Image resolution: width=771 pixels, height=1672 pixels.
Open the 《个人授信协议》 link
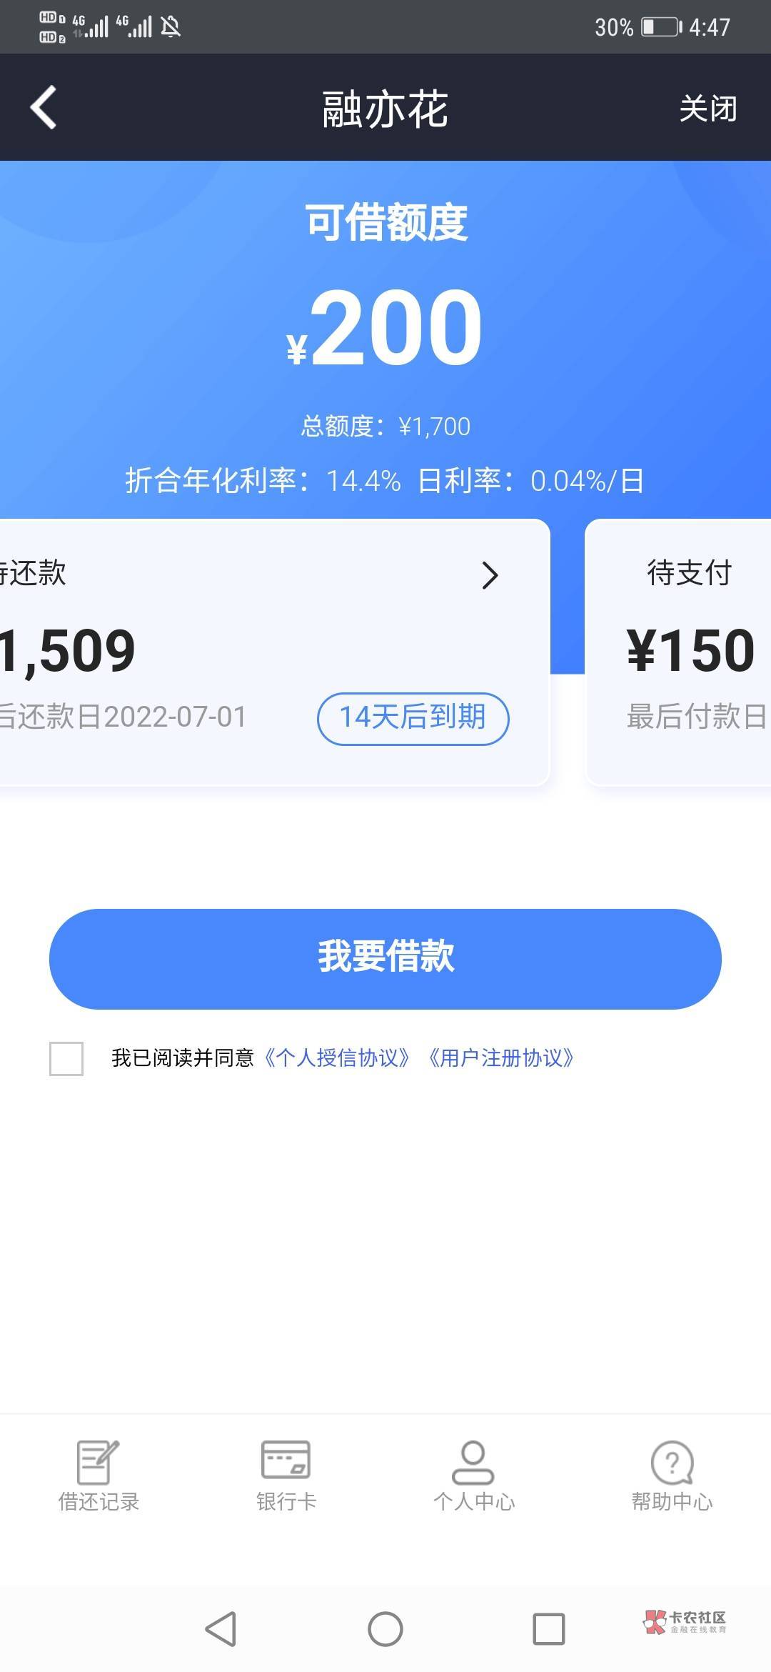click(337, 1058)
